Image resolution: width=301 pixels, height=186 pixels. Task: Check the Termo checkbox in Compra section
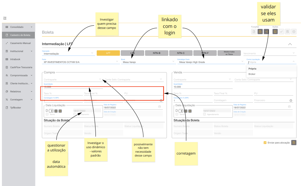click(x=47, y=114)
